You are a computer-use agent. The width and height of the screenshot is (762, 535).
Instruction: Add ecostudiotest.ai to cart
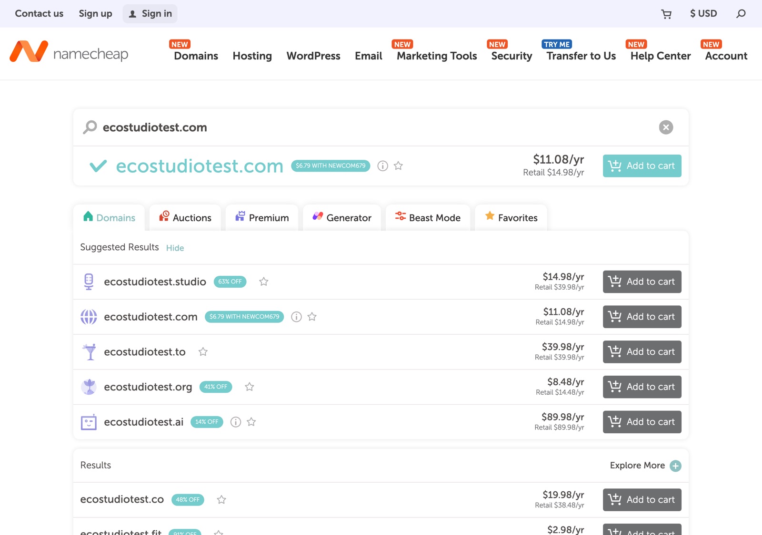642,422
